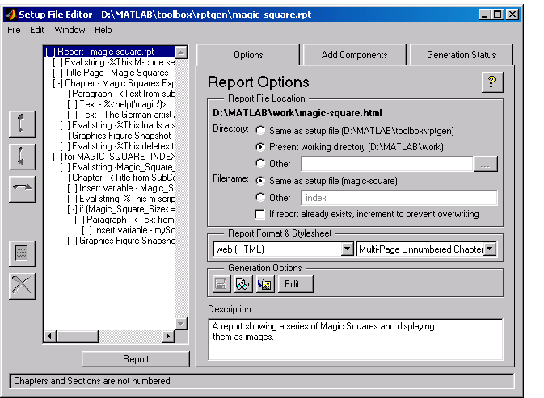Click the move component down arrow button

point(22,157)
